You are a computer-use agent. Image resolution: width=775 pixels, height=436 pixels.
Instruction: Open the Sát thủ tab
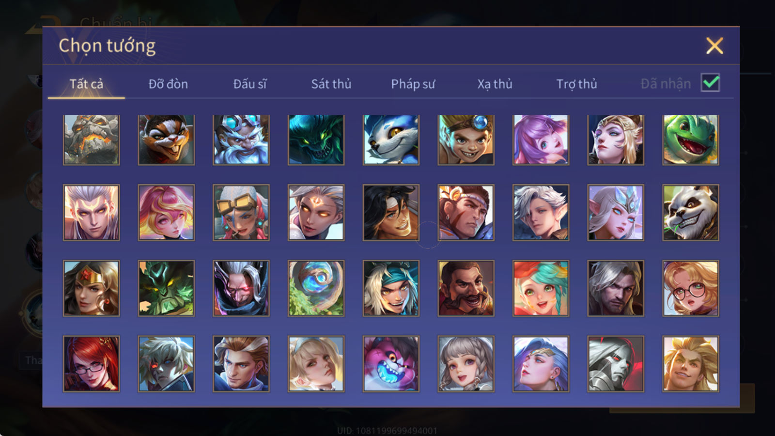pyautogui.click(x=331, y=84)
